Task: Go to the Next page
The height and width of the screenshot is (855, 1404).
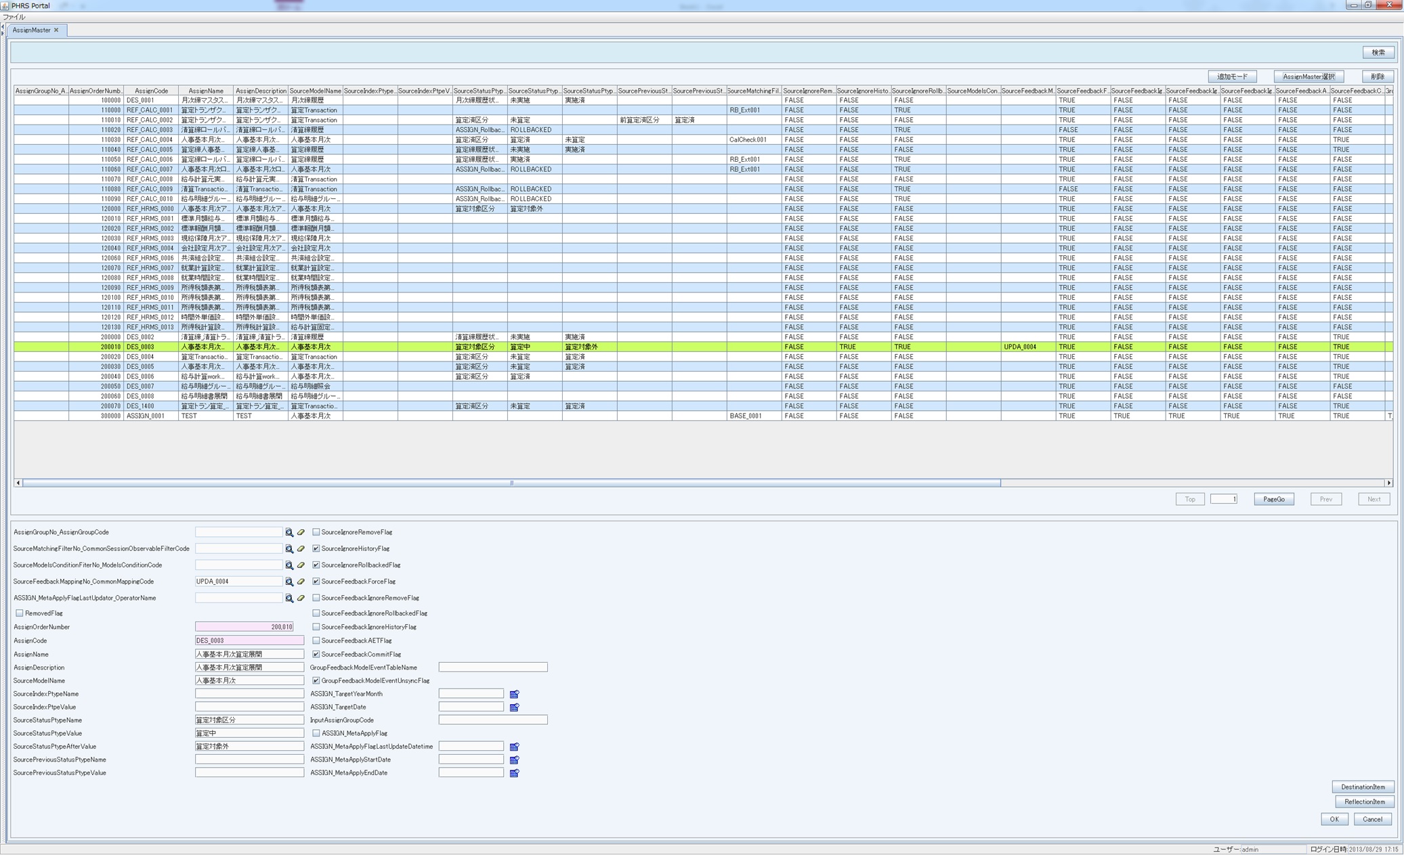Action: [1374, 499]
